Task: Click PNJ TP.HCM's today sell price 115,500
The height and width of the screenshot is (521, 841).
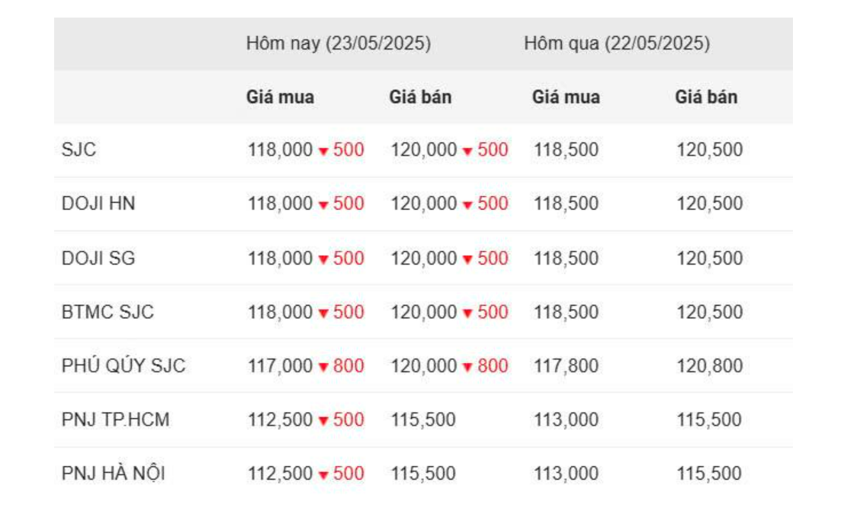Action: coord(423,420)
